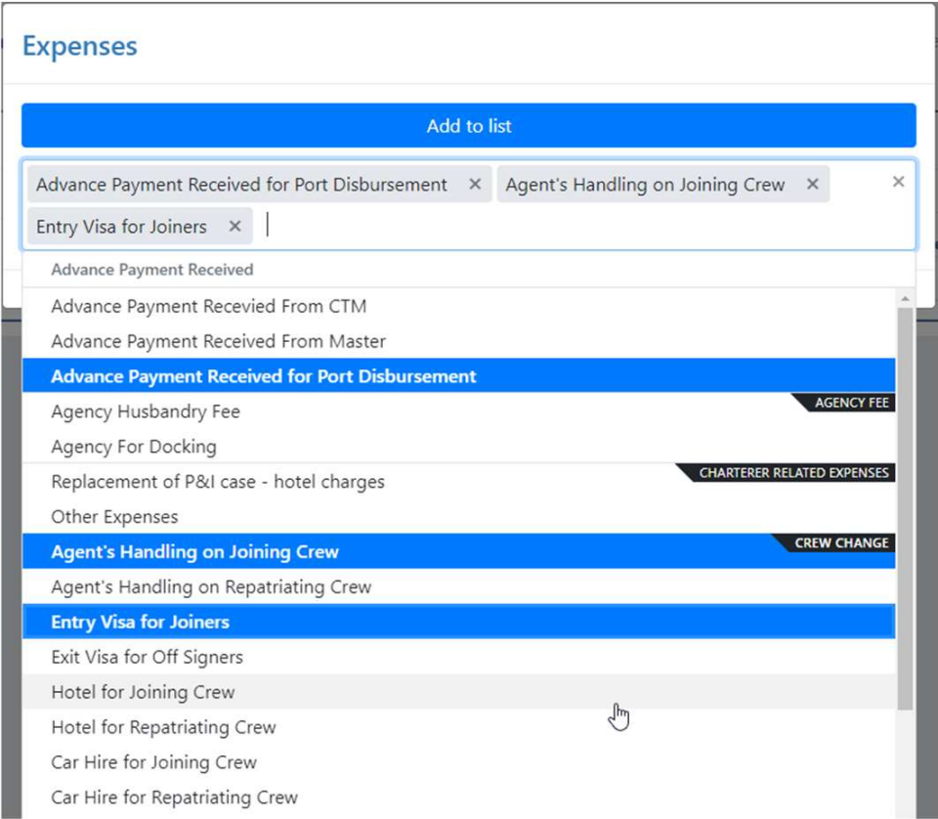Choose Other Expenses option
Image resolution: width=938 pixels, height=819 pixels.
115,517
